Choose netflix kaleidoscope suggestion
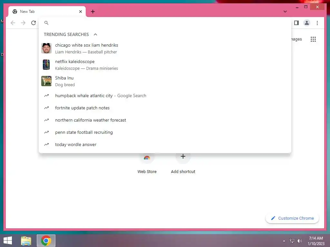The height and width of the screenshot is (247, 330). click(165, 65)
